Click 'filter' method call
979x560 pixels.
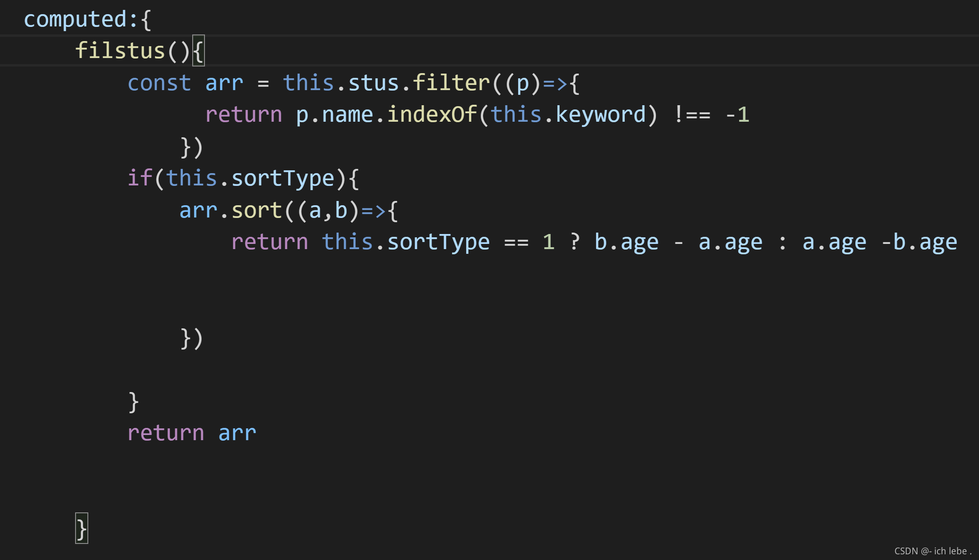coord(451,84)
